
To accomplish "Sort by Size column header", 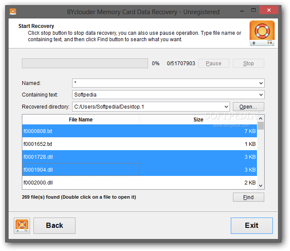I will click(x=198, y=119).
